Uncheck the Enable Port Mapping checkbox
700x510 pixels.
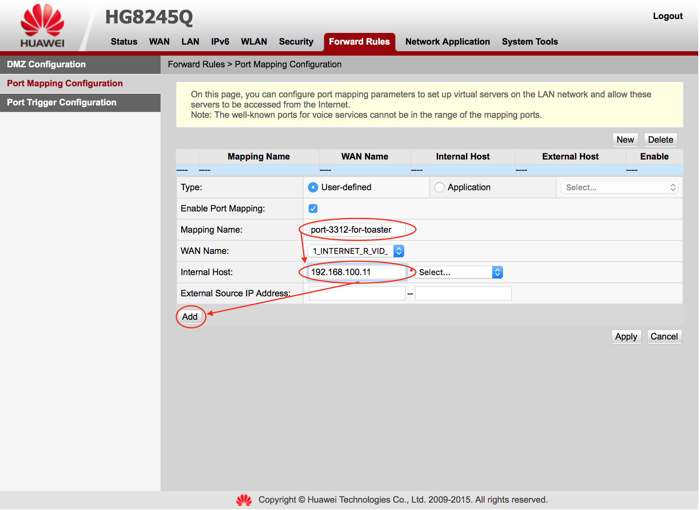tap(313, 209)
